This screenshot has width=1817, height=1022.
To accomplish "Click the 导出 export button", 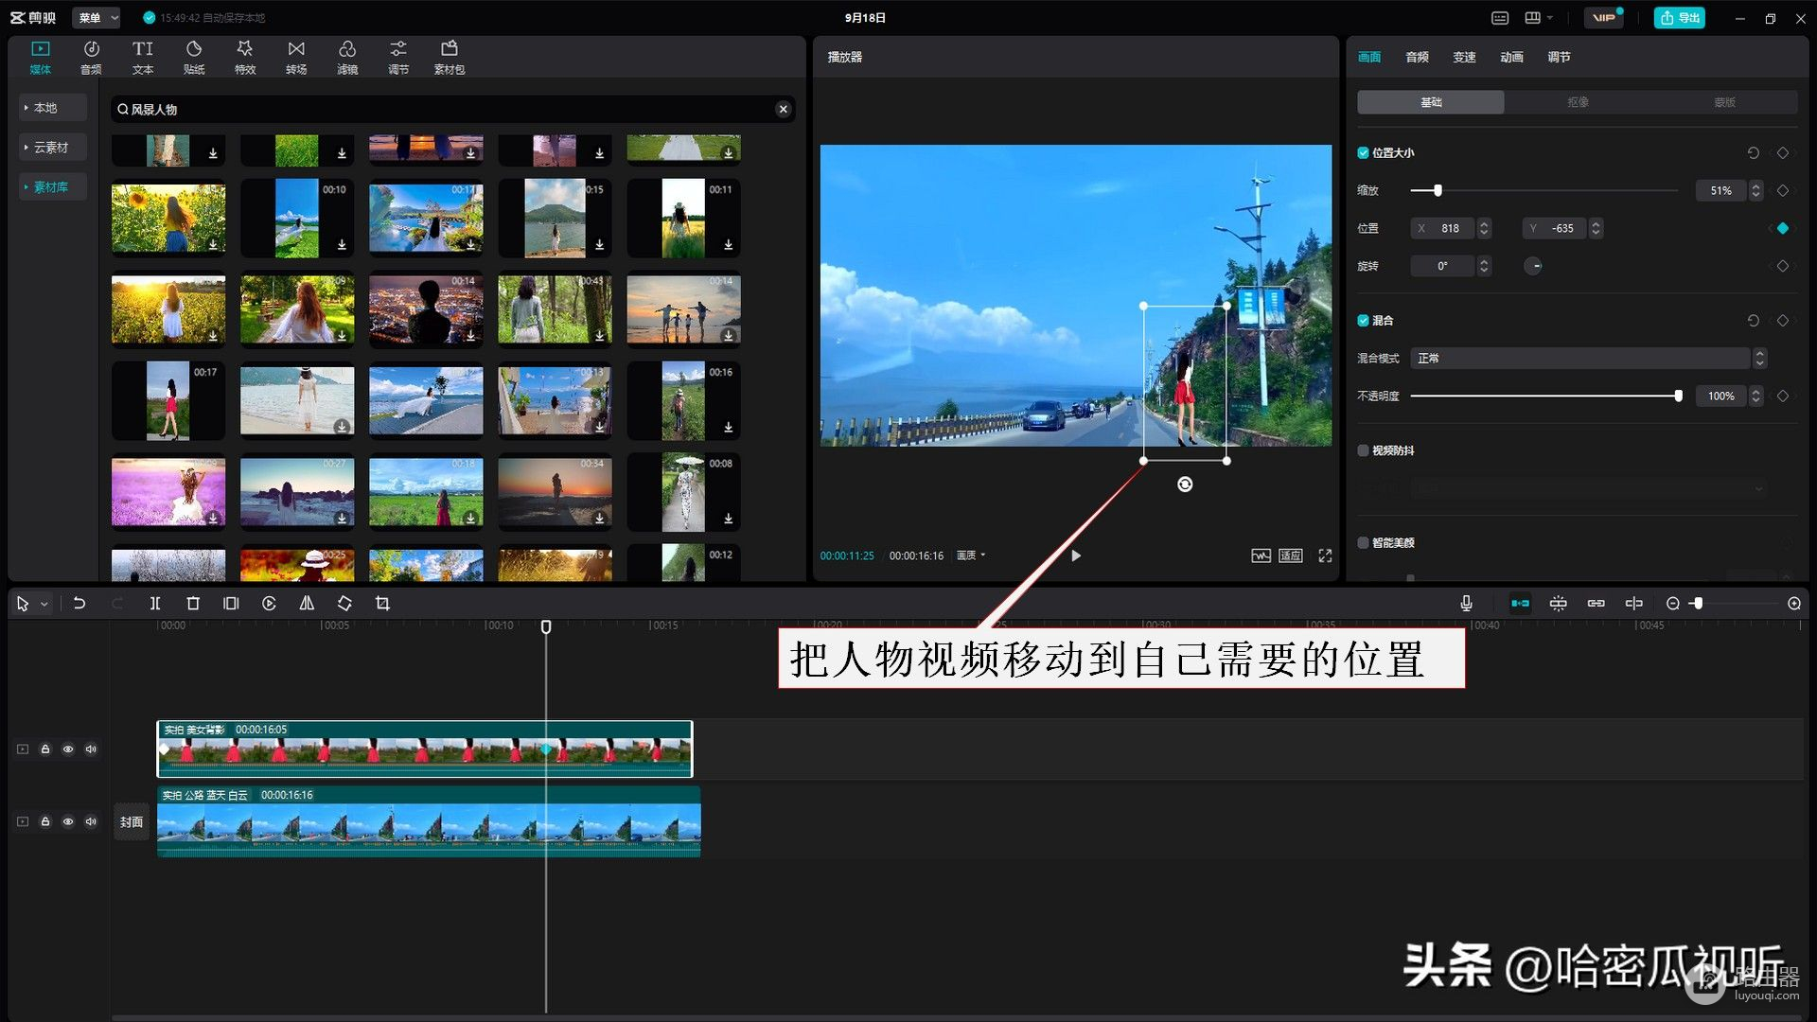I will pyautogui.click(x=1680, y=18).
